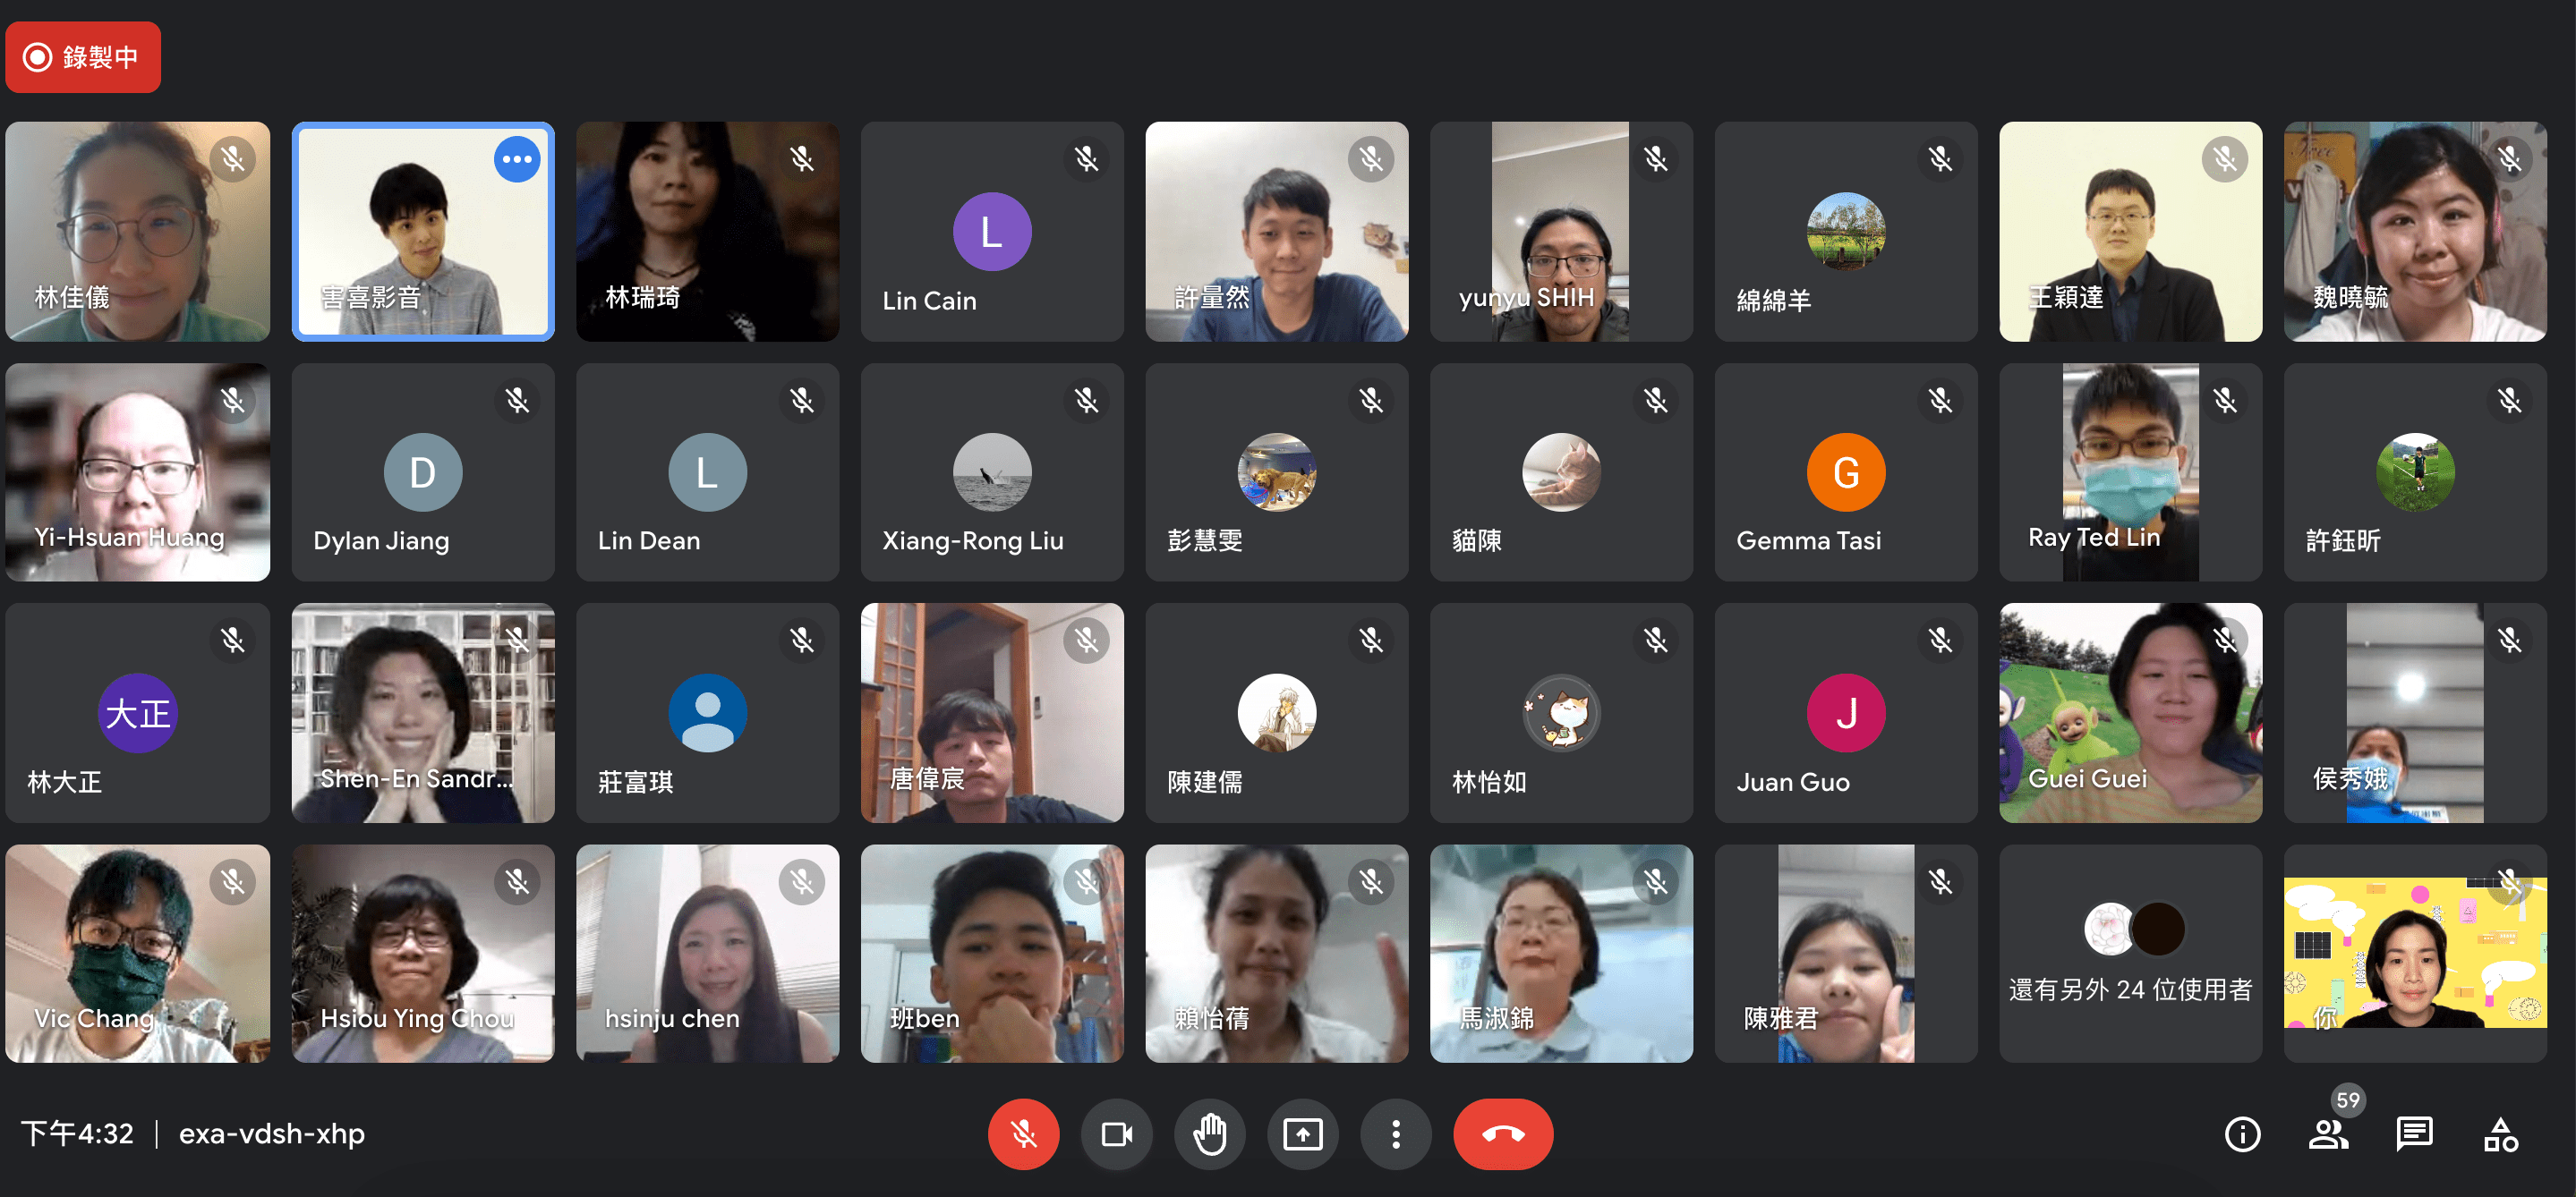The width and height of the screenshot is (2576, 1197).
Task: Open the meeting details info icon
Action: (2242, 1133)
